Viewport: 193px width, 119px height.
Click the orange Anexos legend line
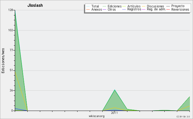(x=88, y=9)
